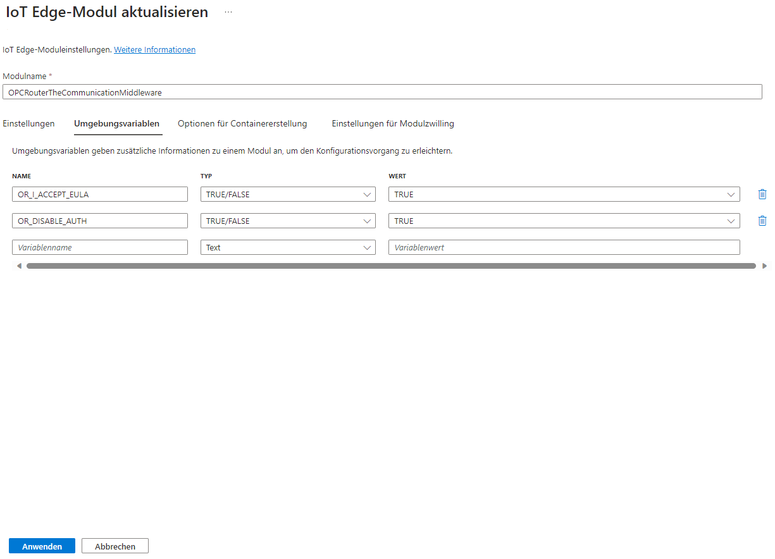The height and width of the screenshot is (559, 775).
Task: Click the horizontal scrollbar track
Action: (x=391, y=266)
